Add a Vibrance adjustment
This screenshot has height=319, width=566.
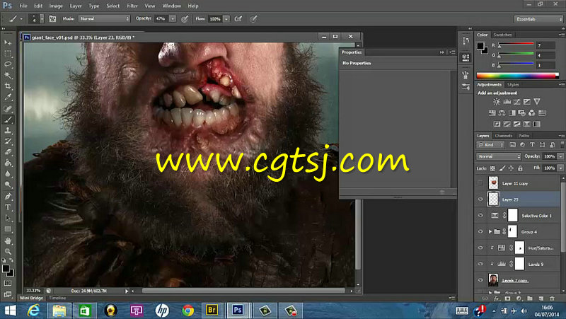537,102
